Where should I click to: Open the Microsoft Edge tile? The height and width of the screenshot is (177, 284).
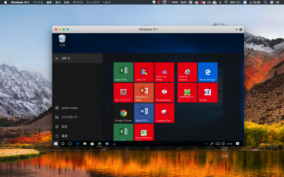point(208,72)
